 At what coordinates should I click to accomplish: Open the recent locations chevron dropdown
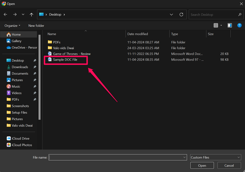tap(23, 14)
